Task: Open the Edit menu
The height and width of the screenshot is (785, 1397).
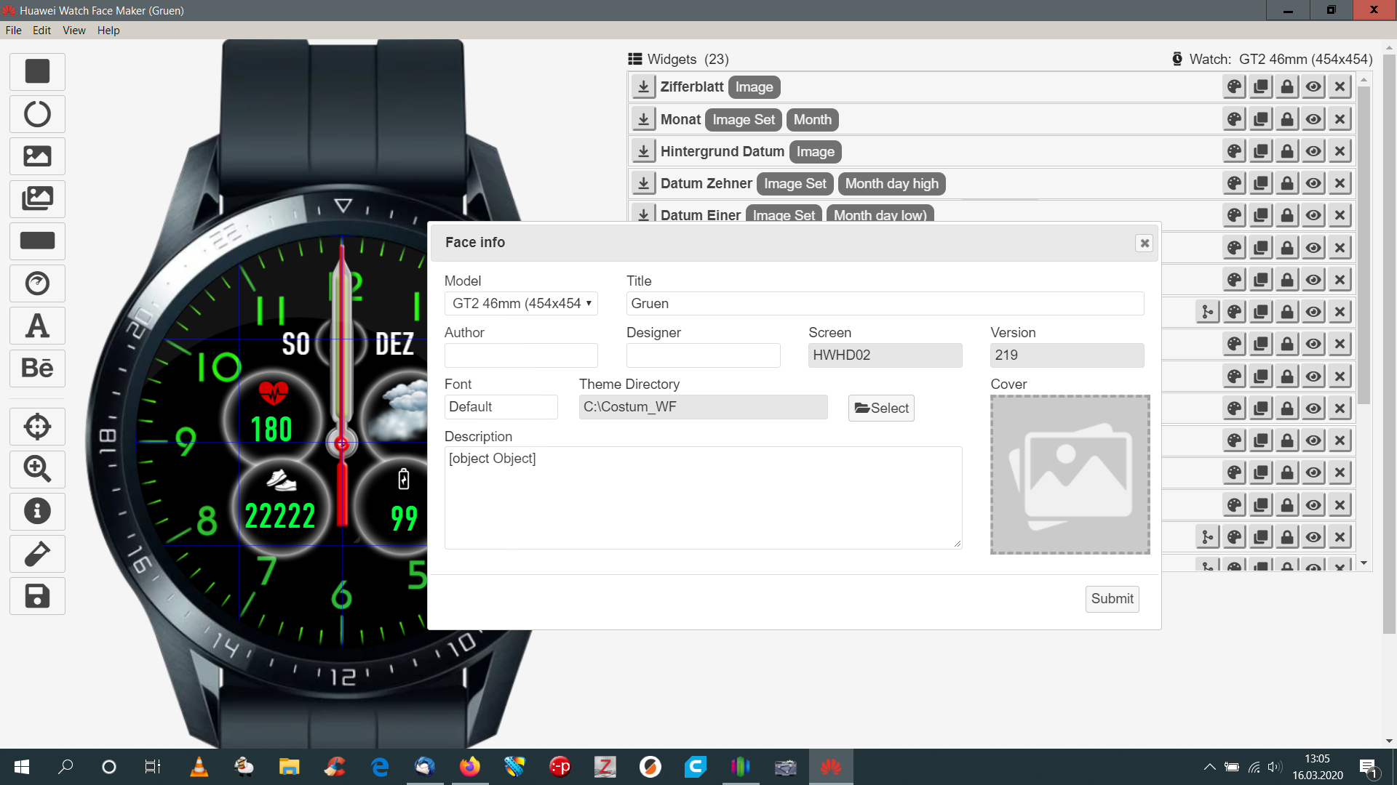Action: tap(41, 31)
